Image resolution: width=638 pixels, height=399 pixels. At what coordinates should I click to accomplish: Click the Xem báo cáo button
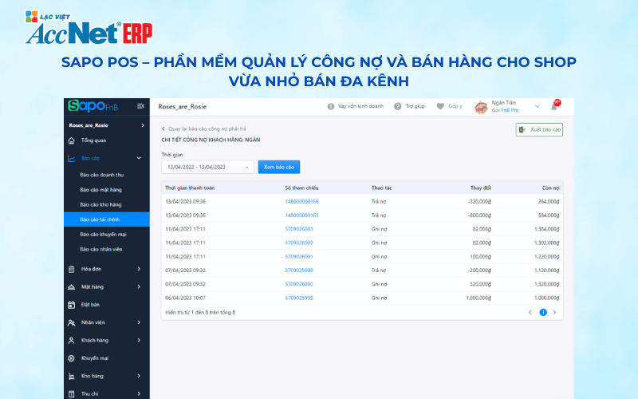tap(278, 167)
